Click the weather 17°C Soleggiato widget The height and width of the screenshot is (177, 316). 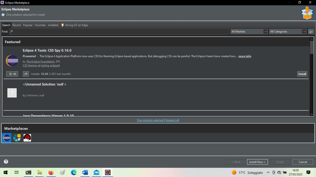click(x=247, y=173)
